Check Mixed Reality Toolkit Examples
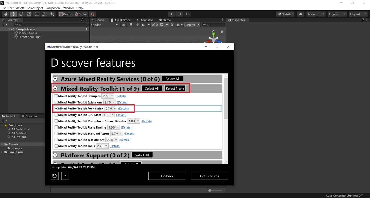The image size is (370, 198). point(56,96)
